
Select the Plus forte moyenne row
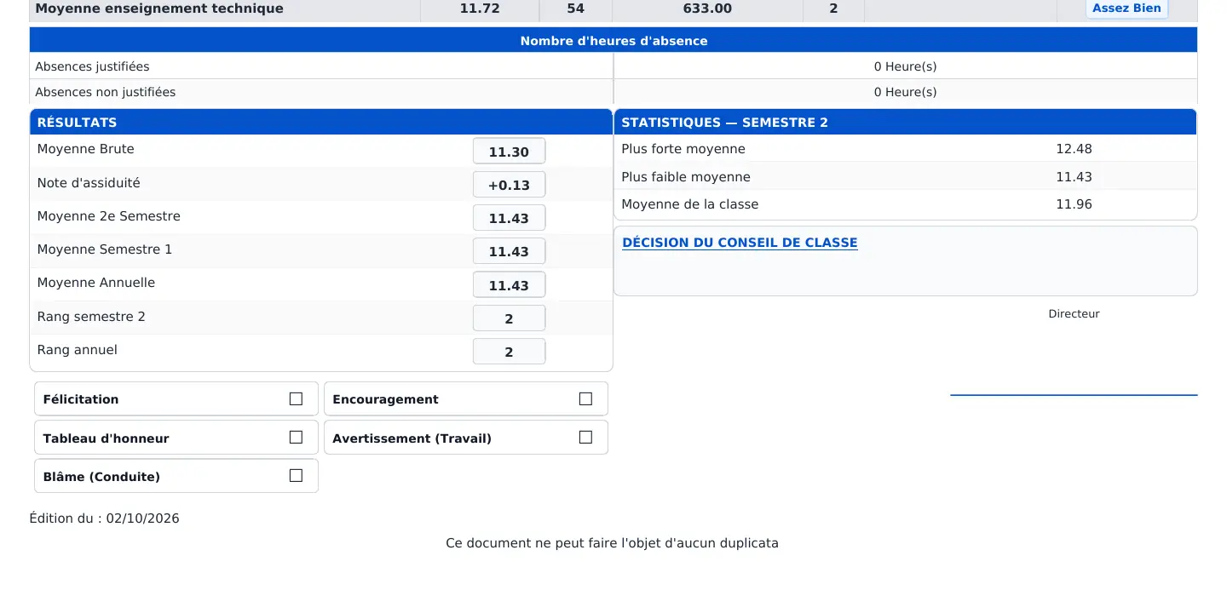pyautogui.click(x=905, y=148)
